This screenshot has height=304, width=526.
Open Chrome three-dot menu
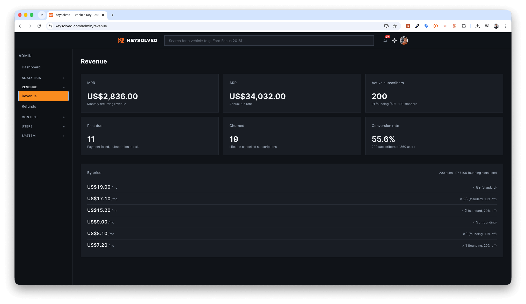(x=506, y=26)
